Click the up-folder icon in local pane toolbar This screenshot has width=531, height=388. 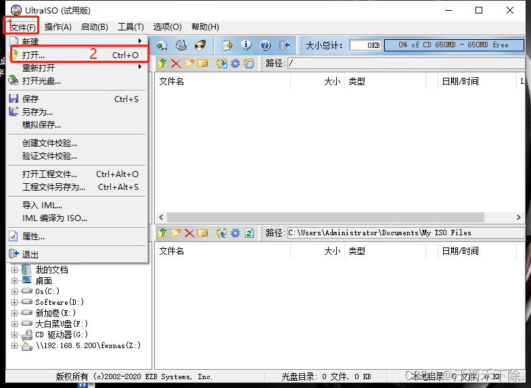coord(162,233)
